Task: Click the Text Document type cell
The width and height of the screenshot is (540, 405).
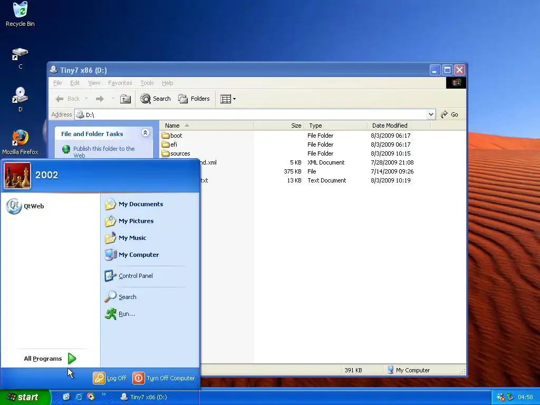Action: 326,180
